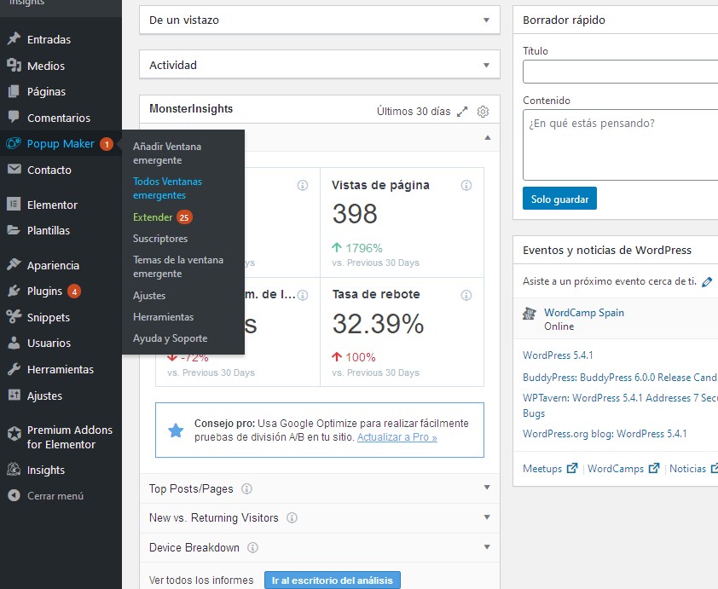718x589 pixels.
Task: Click the Plugins update count badge
Action: 74,291
